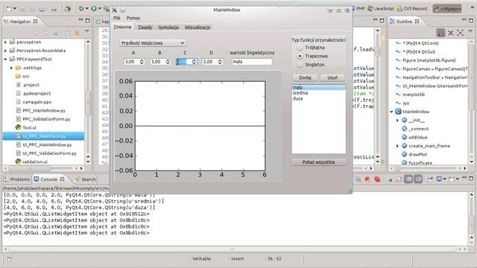Open the Pomoc menu
The width and height of the screenshot is (477, 268).
133,18
